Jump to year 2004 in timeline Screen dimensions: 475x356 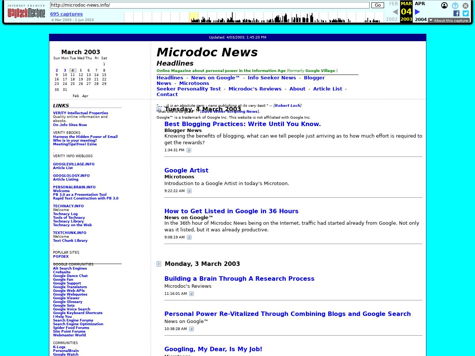click(x=420, y=20)
